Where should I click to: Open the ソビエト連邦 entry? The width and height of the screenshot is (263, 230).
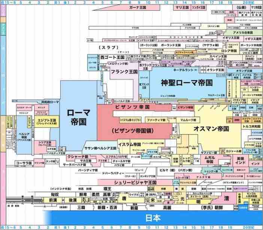point(250,53)
